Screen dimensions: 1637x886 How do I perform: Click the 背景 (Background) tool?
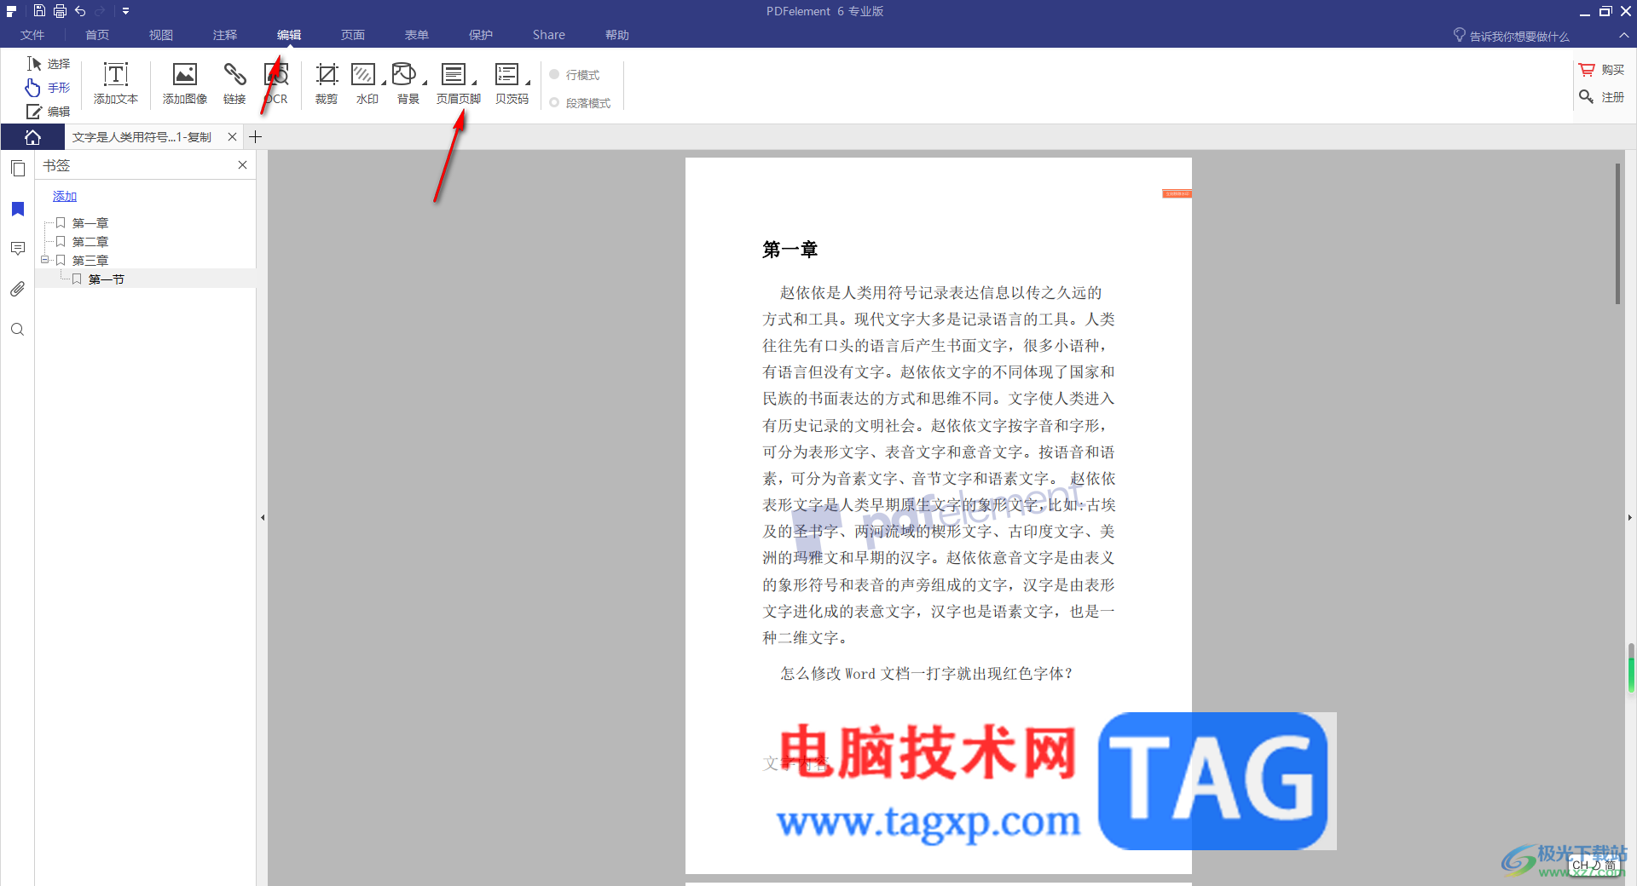(406, 83)
